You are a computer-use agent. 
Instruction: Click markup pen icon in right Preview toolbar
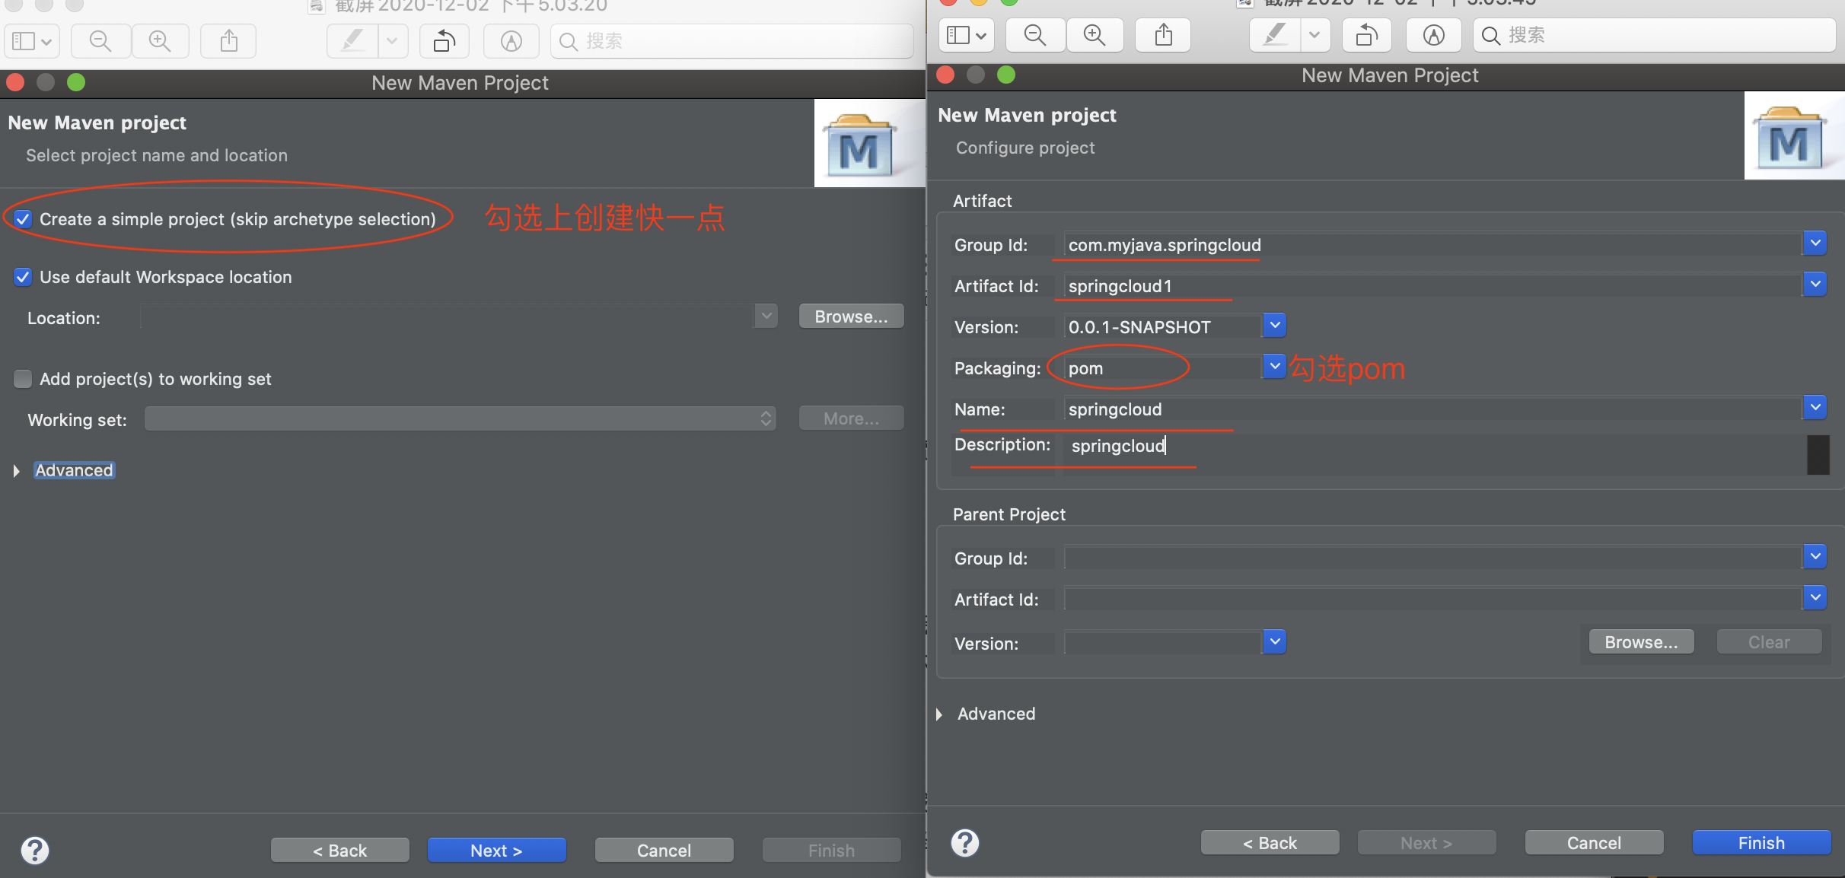pyautogui.click(x=1276, y=35)
